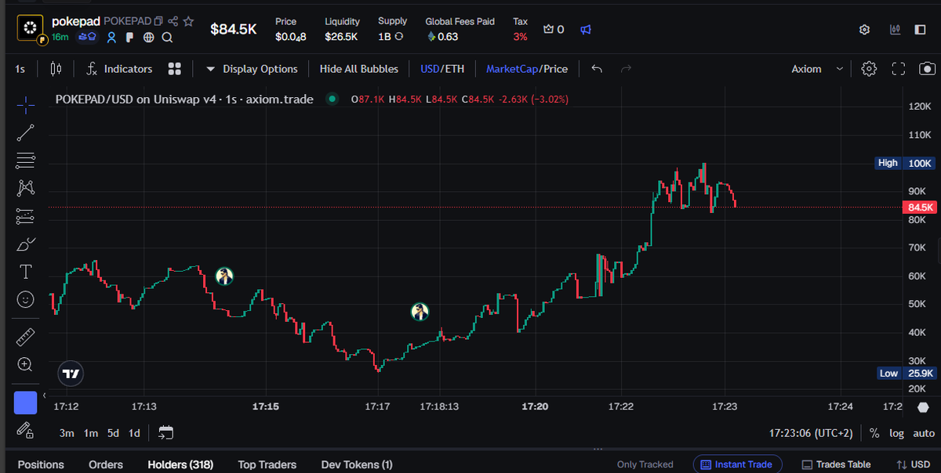Select the Text annotation tool
This screenshot has height=473, width=941.
[25, 272]
